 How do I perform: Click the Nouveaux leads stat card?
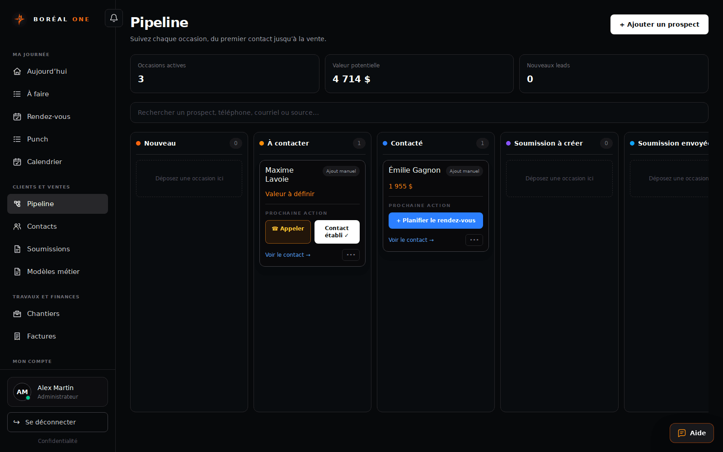point(614,74)
